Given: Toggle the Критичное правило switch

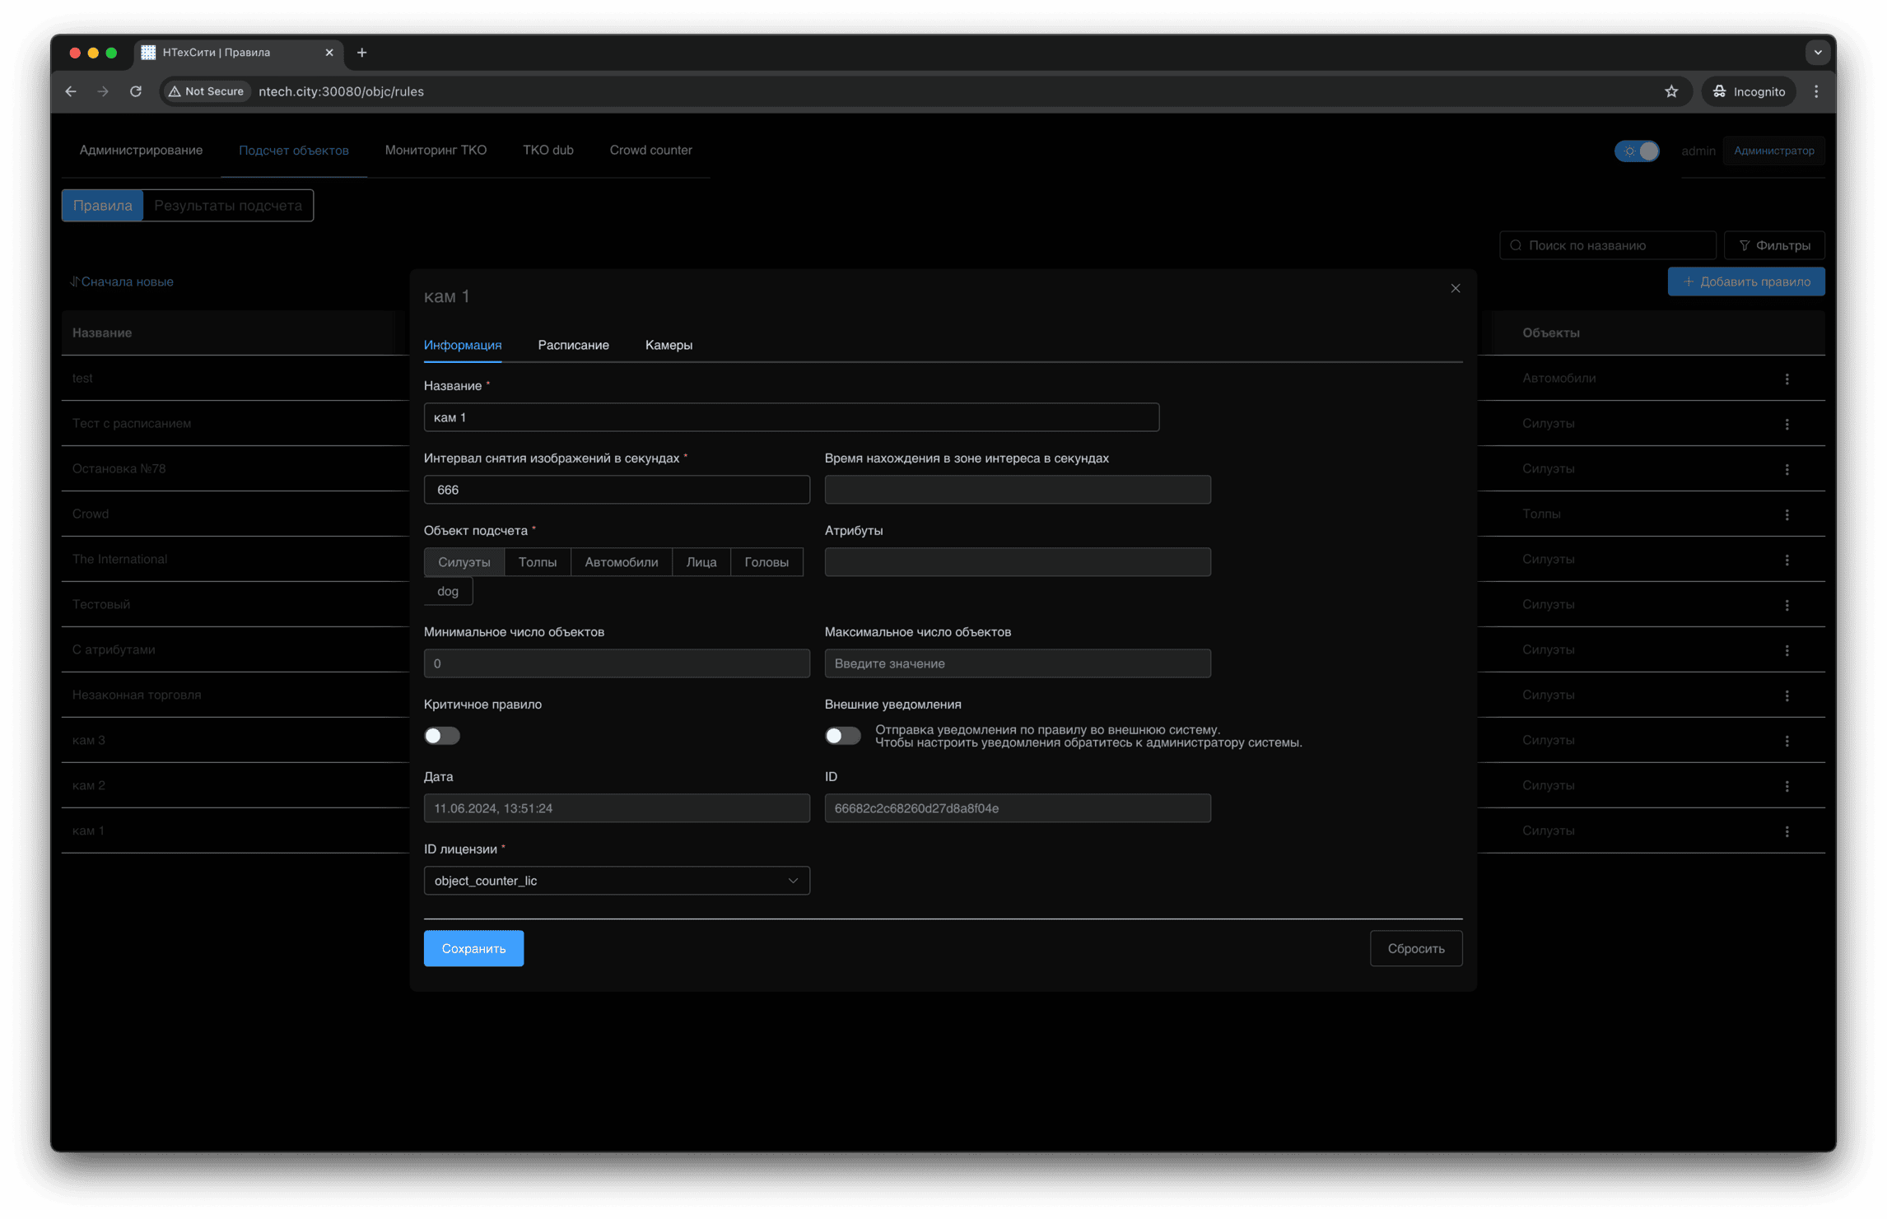Looking at the screenshot, I should click(x=442, y=736).
